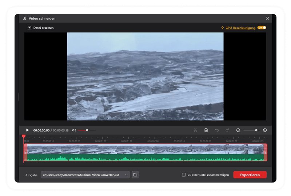Click timeline ruler at 00:00:02:00
This screenshot has height=196, width=291.
[x=153, y=141]
